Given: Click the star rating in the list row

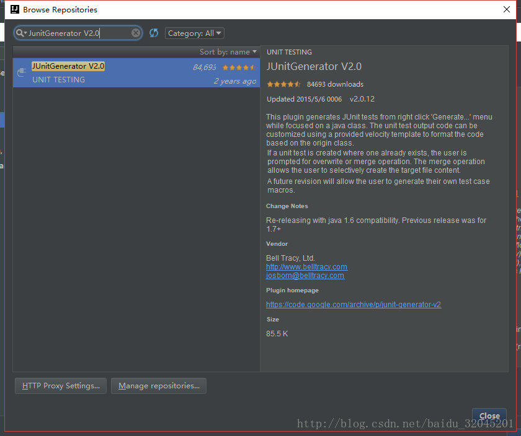Looking at the screenshot, I should (x=239, y=68).
